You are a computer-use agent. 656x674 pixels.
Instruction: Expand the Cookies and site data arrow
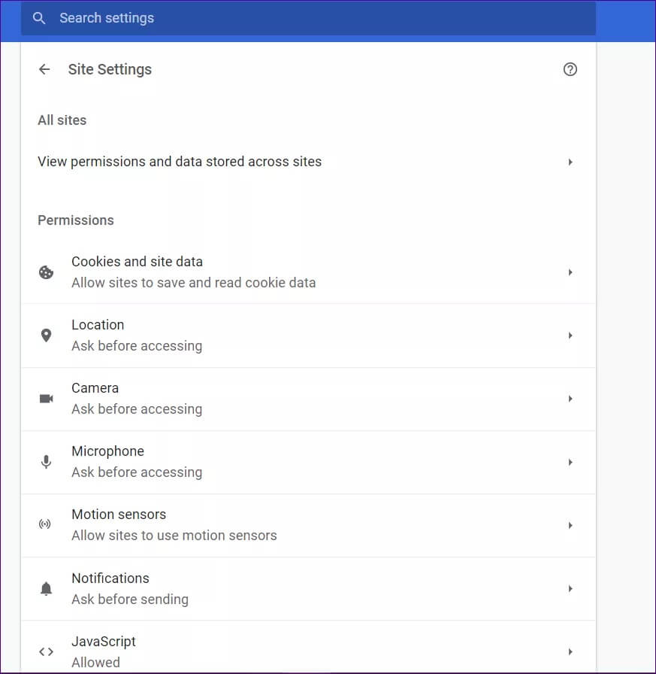click(570, 272)
